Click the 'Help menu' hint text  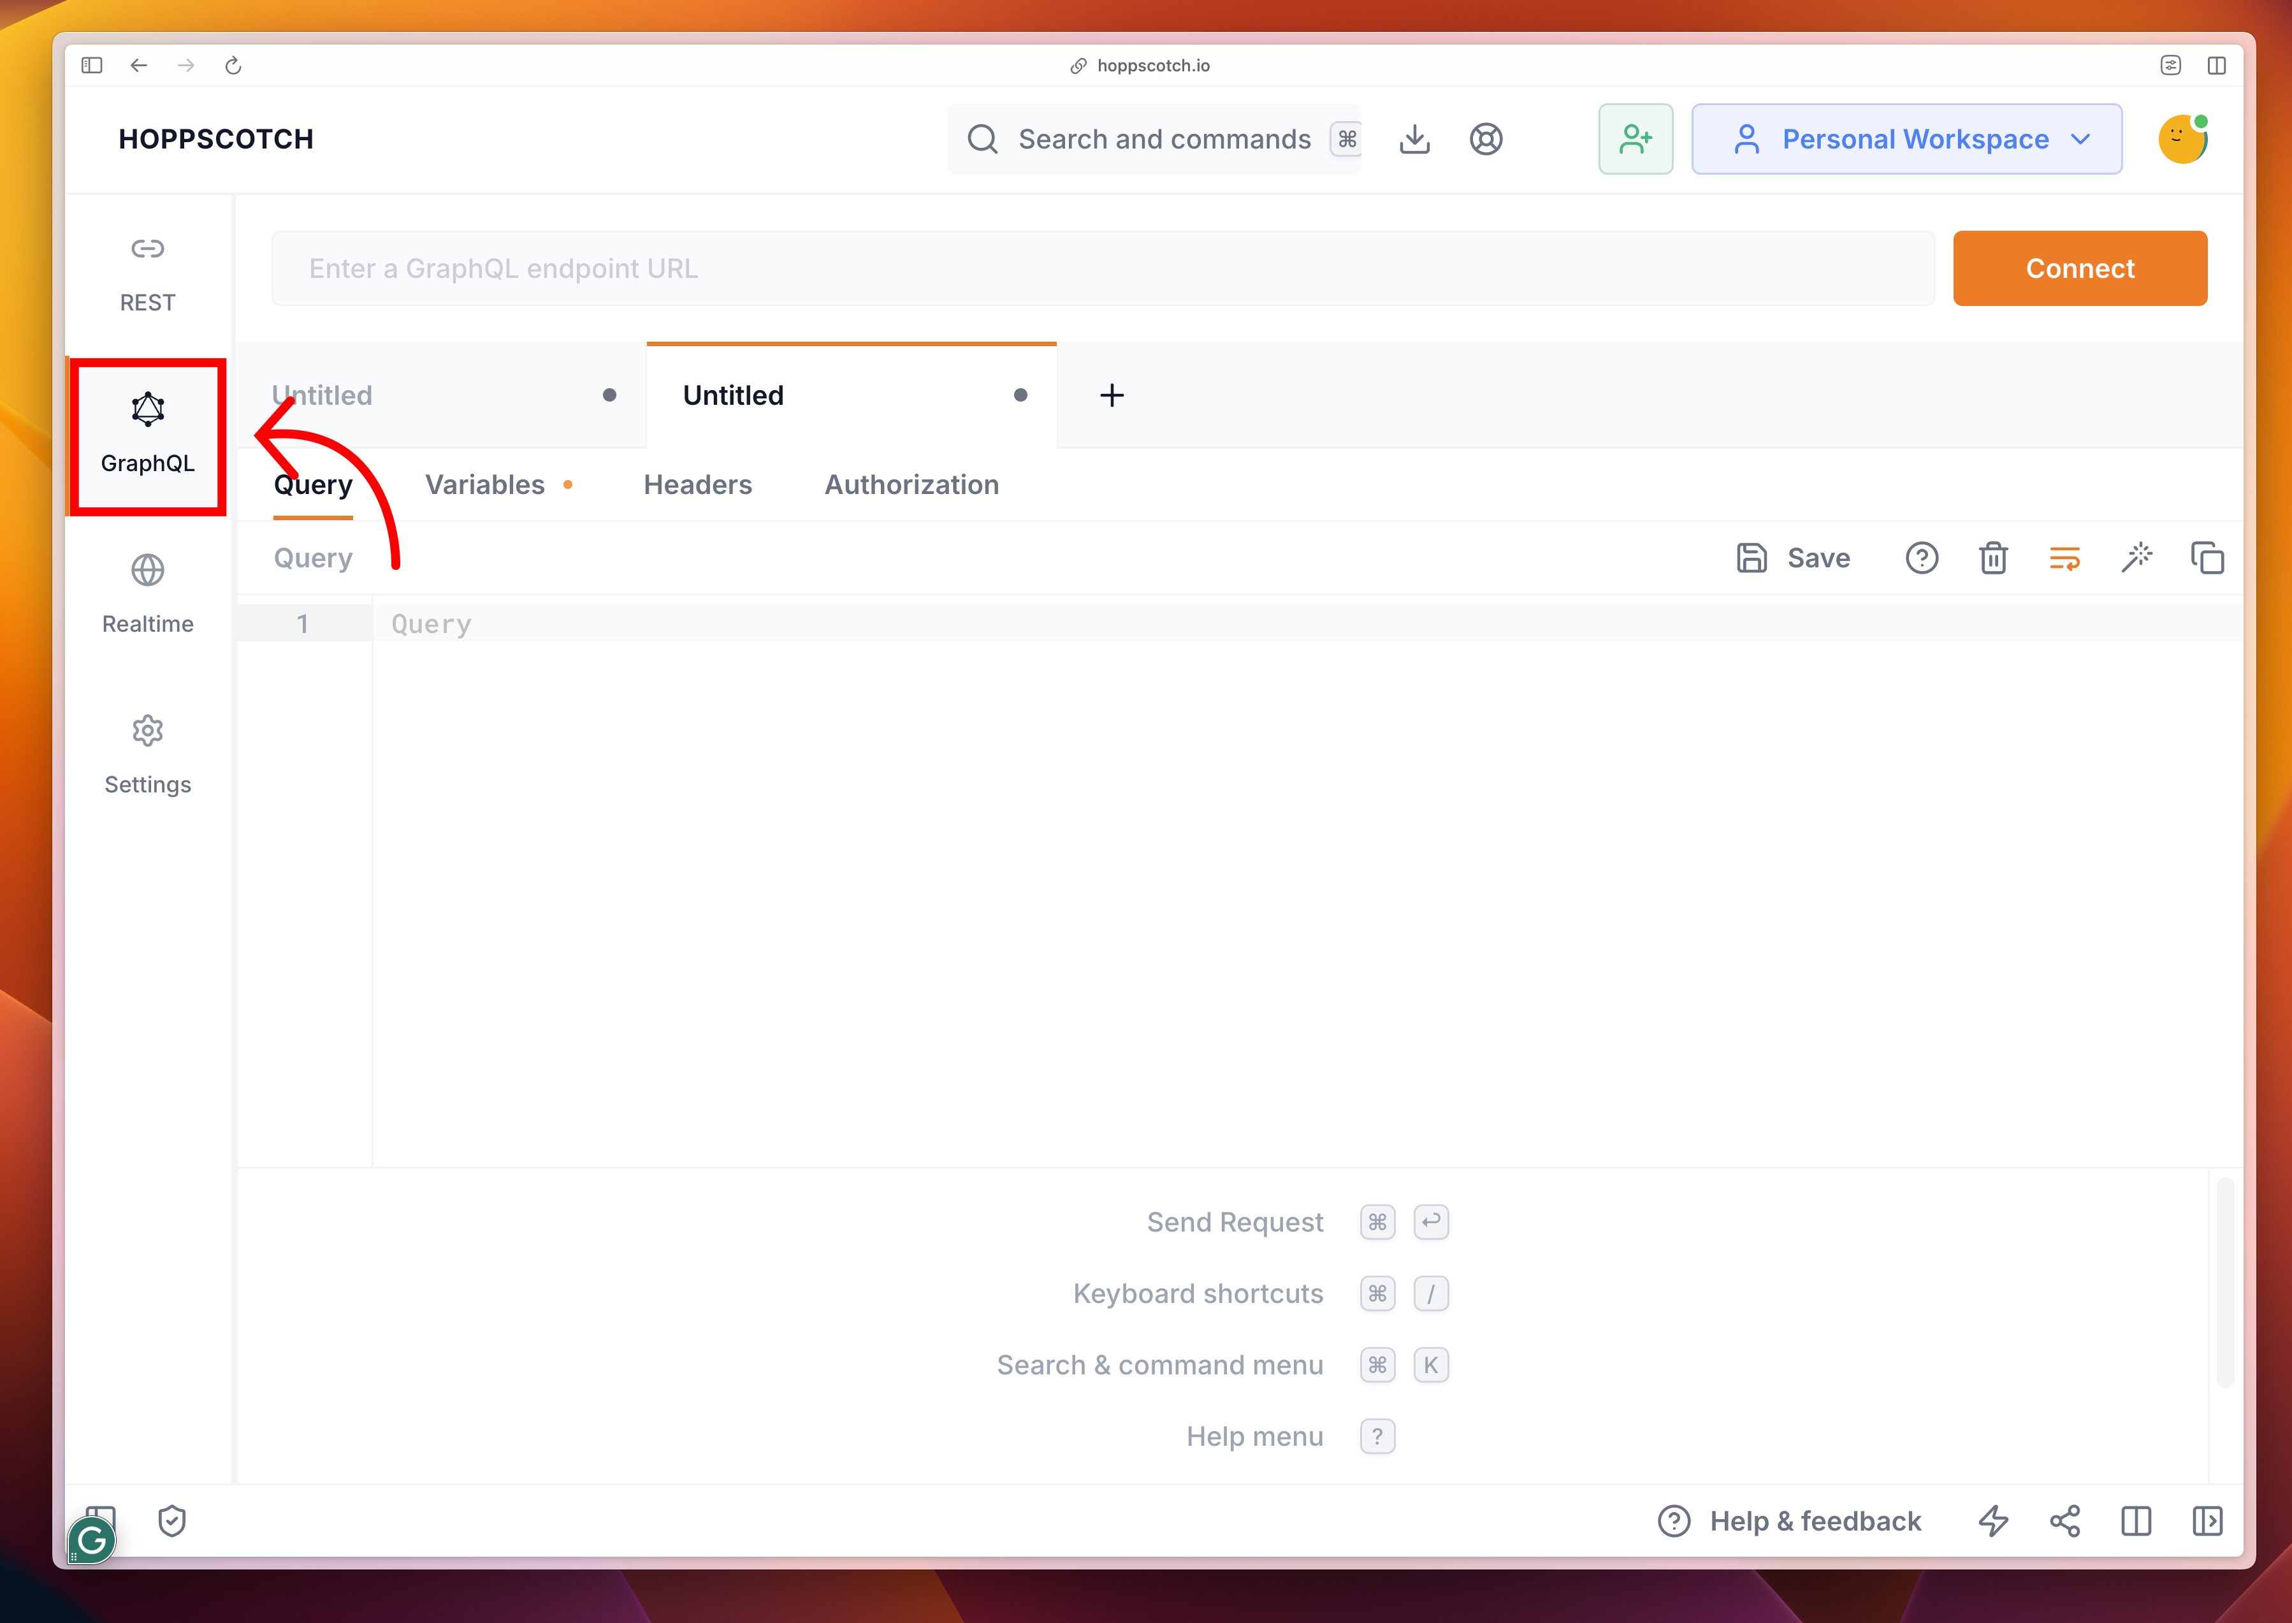tap(1254, 1436)
